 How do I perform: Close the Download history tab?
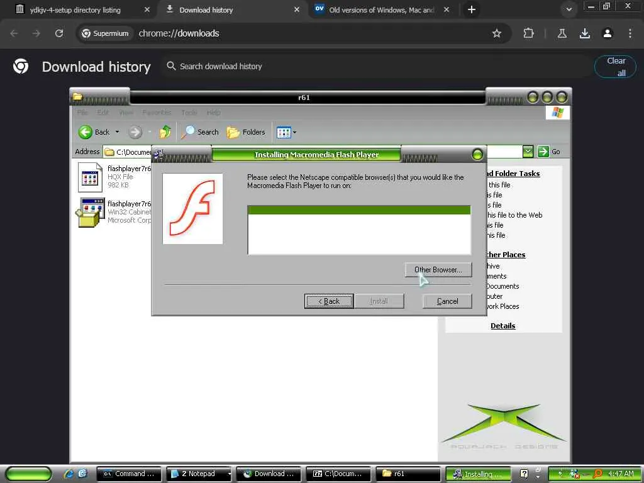coord(297,10)
